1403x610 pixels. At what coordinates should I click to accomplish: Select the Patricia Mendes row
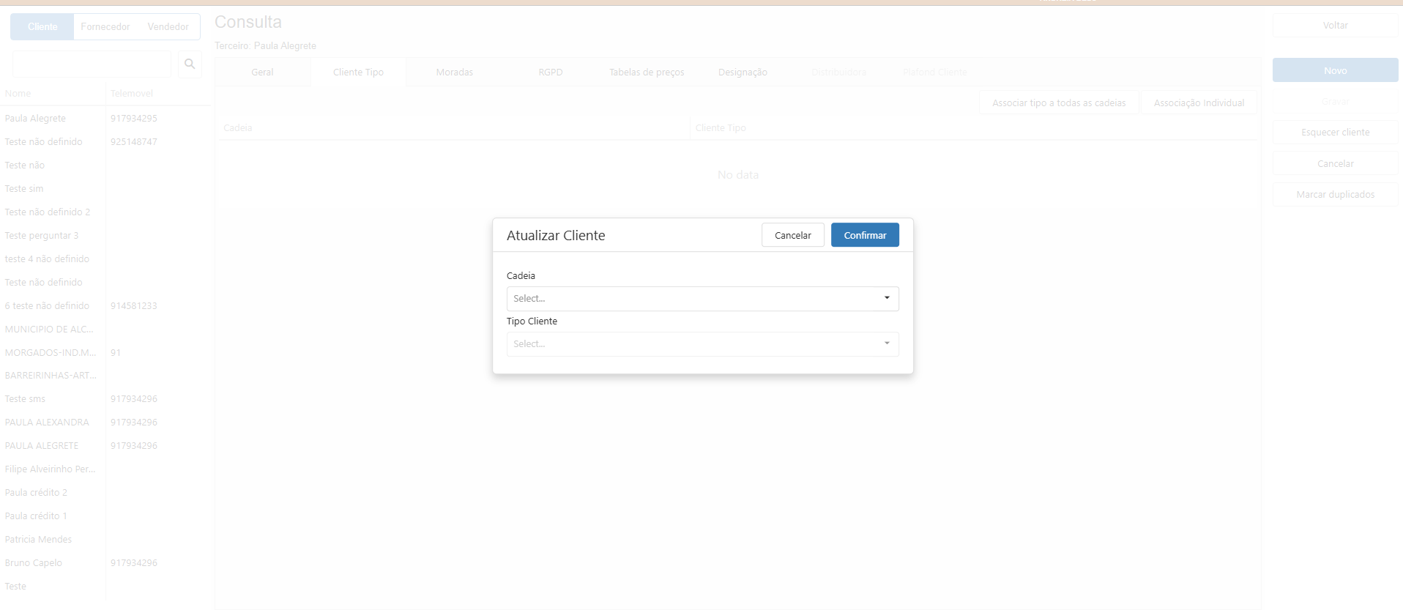coord(105,540)
